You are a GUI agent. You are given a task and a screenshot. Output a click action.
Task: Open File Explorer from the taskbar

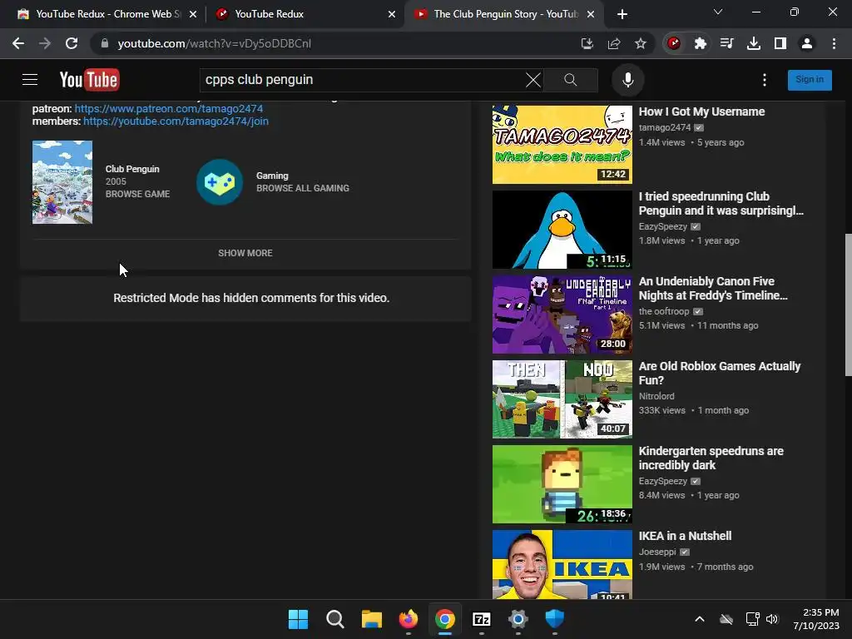pyautogui.click(x=372, y=619)
